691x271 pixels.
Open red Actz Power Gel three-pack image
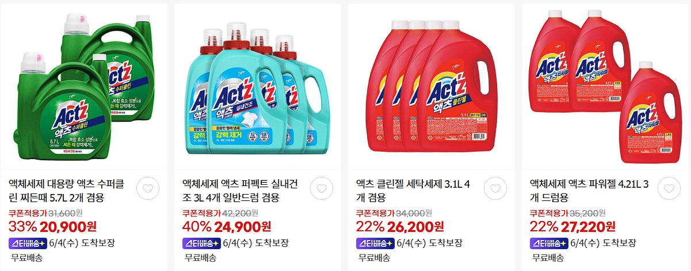click(605, 85)
